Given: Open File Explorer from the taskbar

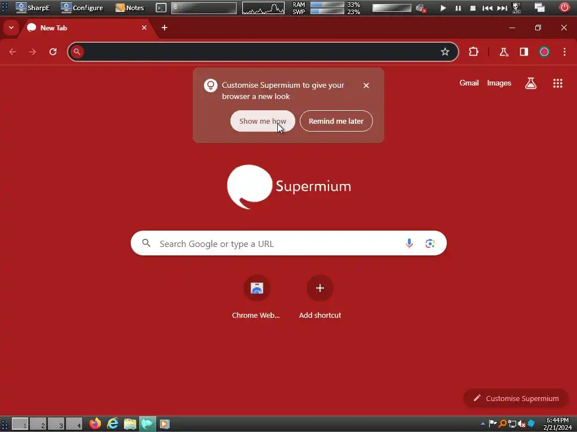Looking at the screenshot, I should 130,424.
